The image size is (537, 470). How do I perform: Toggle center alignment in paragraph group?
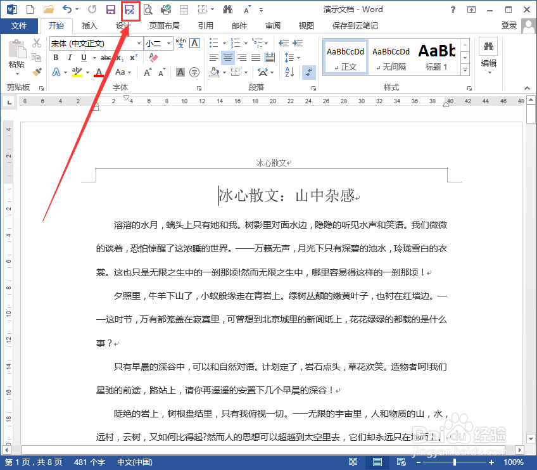coord(228,58)
